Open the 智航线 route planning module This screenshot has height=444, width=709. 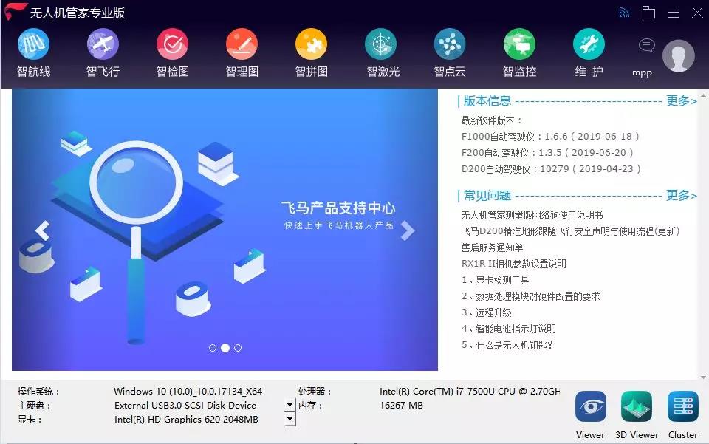pyautogui.click(x=33, y=45)
